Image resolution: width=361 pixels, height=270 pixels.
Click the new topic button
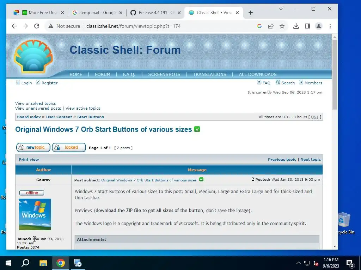pyautogui.click(x=33, y=147)
